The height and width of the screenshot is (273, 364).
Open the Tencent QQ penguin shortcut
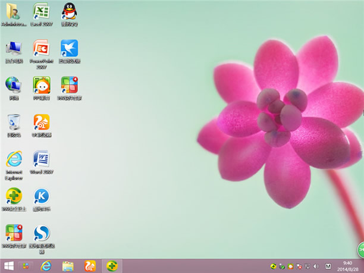[69, 12]
